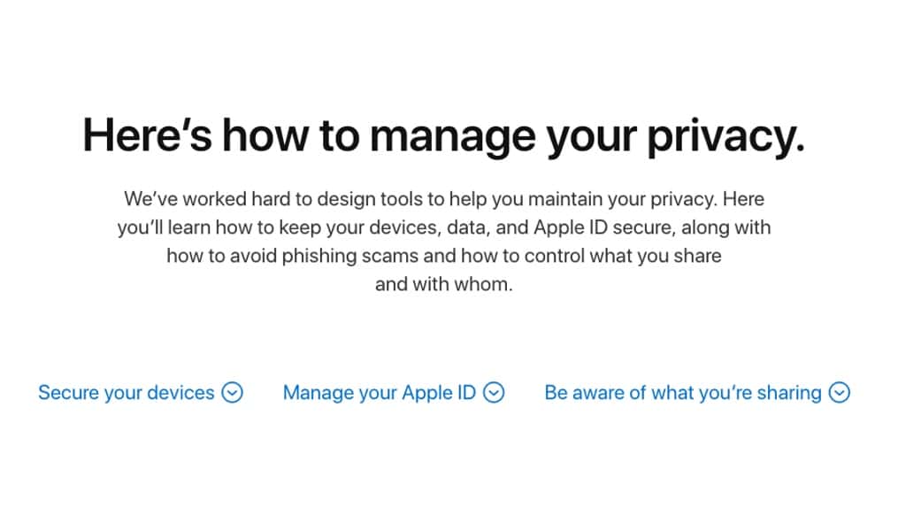Click the paragraph line starting "We've worked hard"
Screen dimensions: 906x523
point(443,198)
